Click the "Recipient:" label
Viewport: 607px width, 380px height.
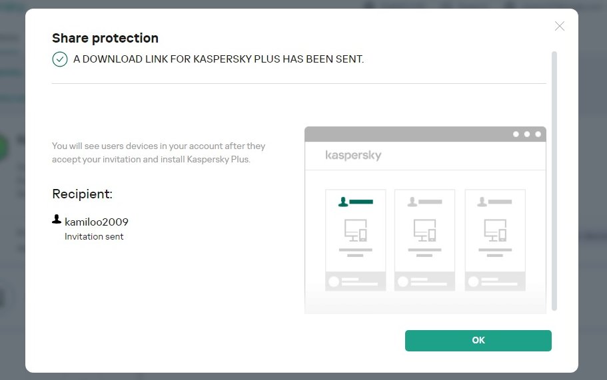[83, 194]
